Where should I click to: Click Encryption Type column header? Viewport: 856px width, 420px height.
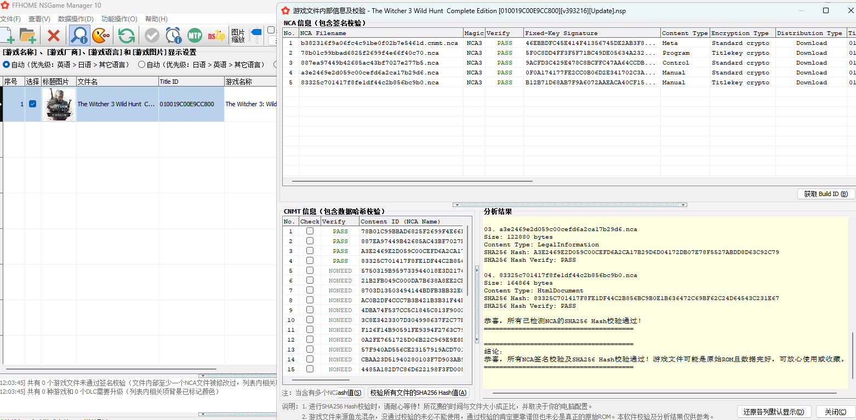pyautogui.click(x=743, y=33)
